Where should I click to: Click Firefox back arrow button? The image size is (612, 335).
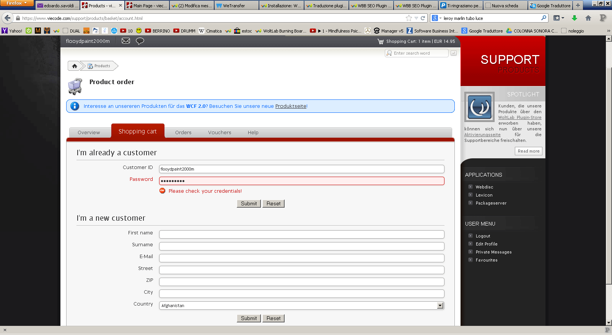point(7,18)
